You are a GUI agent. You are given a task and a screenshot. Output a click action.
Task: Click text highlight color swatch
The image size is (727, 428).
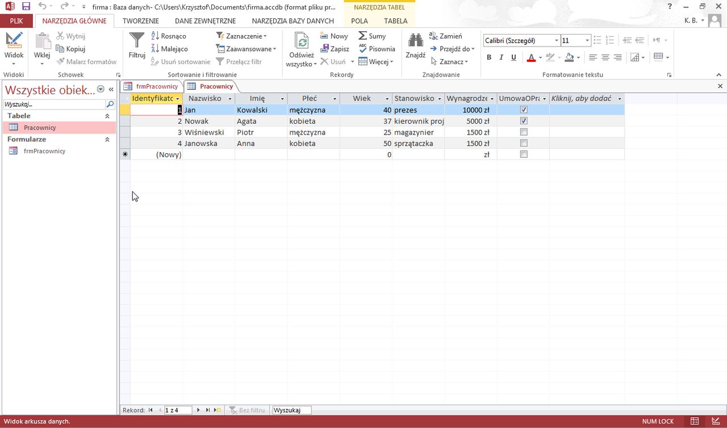tap(549, 57)
